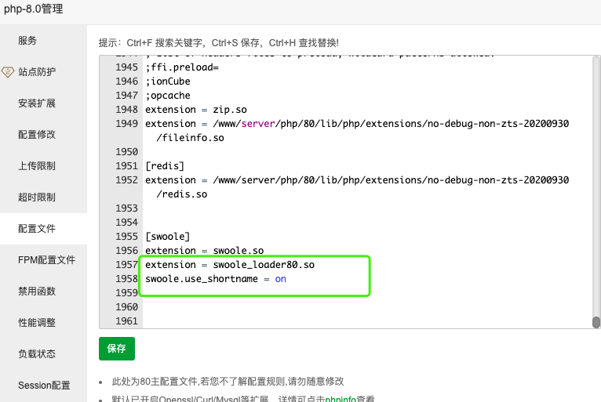601x402 pixels.
Task: Click the editor vertical scrollbar thumb
Action: tap(596, 322)
